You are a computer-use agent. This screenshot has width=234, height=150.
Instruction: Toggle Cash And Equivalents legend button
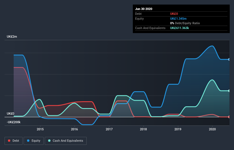pos(66,141)
